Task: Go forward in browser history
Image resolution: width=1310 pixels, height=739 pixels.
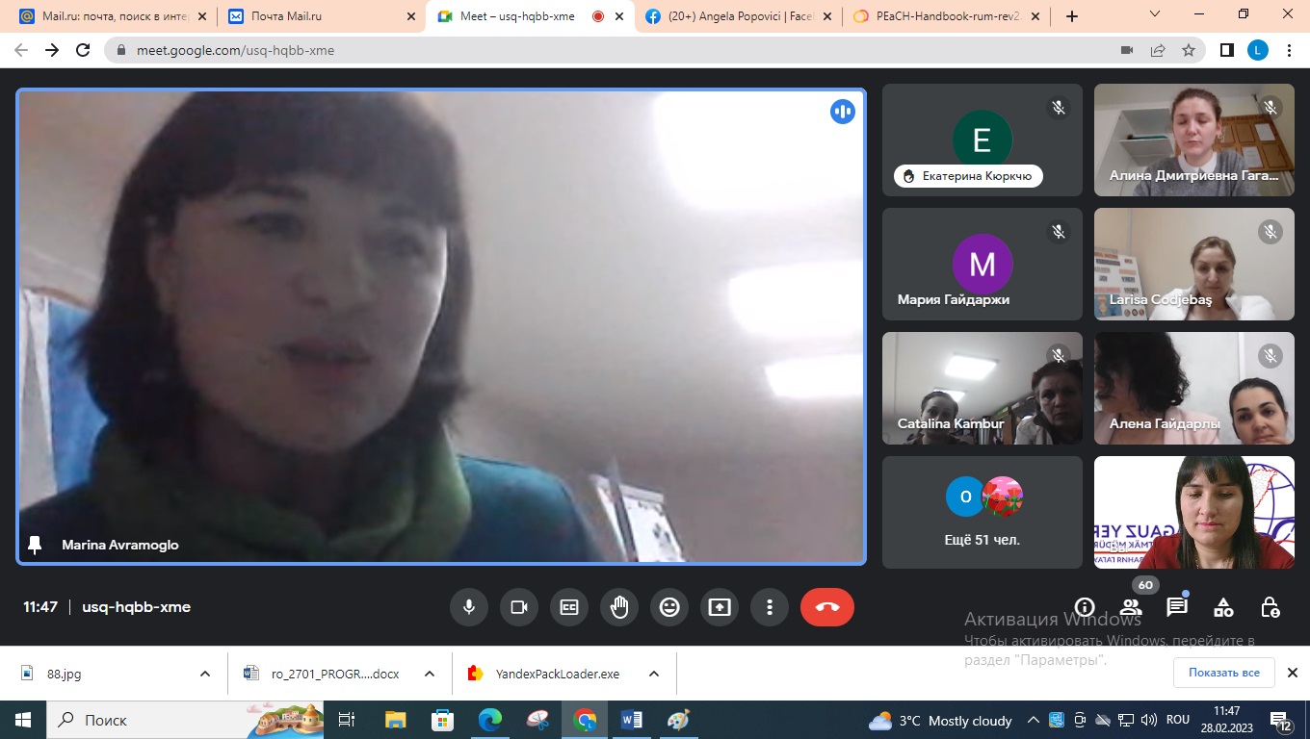Action: pos(52,50)
